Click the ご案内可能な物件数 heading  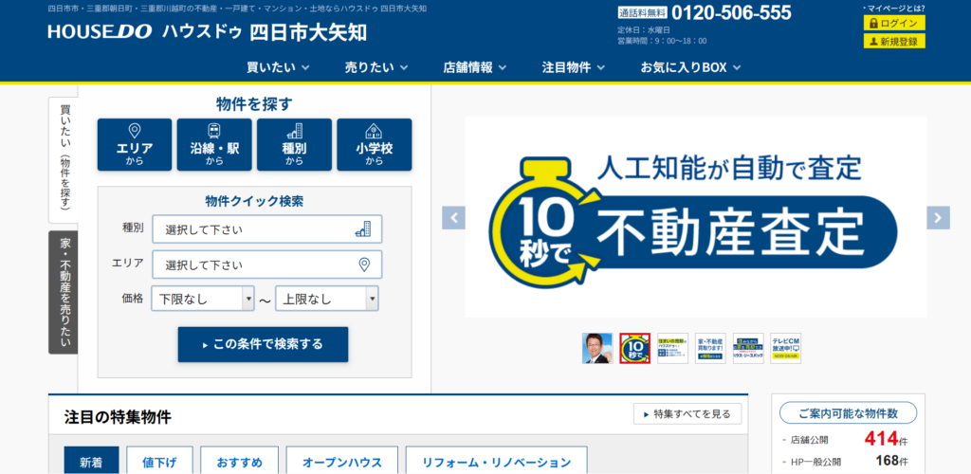[x=848, y=413]
